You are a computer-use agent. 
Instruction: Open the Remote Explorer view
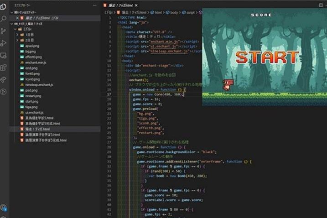point(3,56)
